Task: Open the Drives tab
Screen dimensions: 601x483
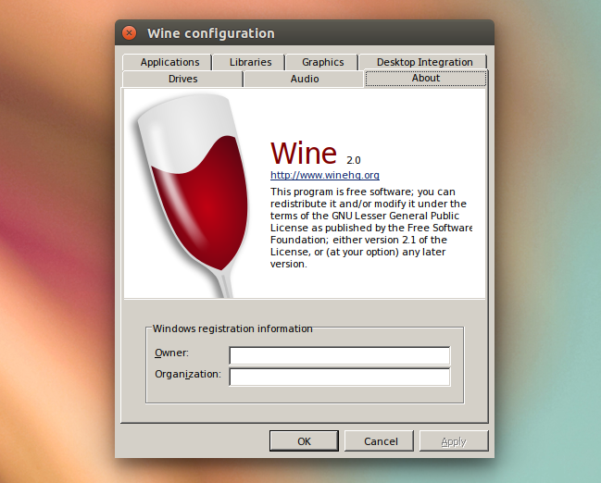Action: [x=182, y=79]
